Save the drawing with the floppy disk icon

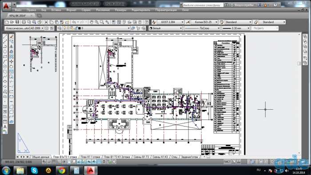(17, 22)
